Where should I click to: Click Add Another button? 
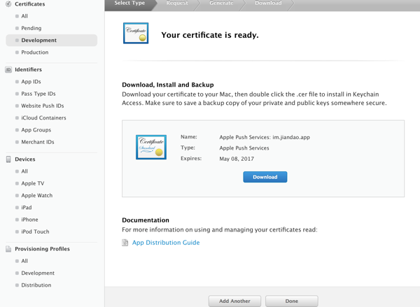tap(234, 301)
